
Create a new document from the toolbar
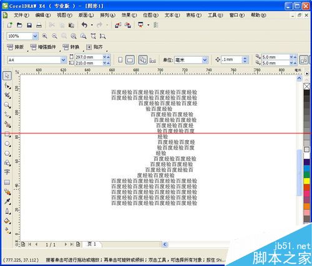9,25
